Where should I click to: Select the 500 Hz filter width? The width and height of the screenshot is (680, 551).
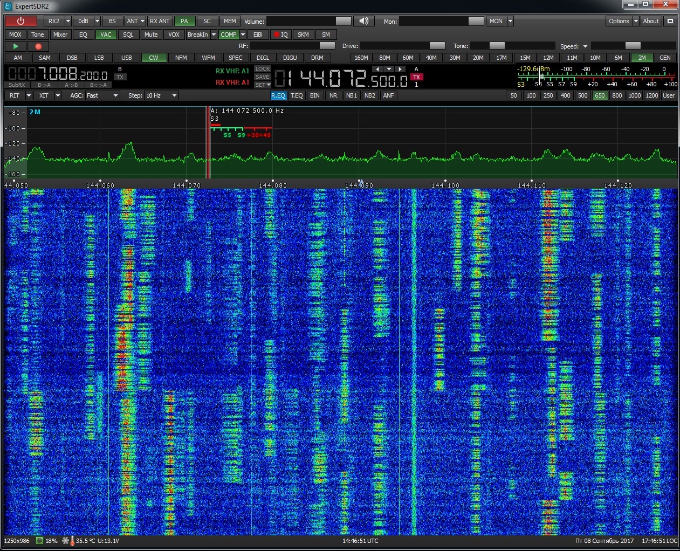tap(582, 95)
